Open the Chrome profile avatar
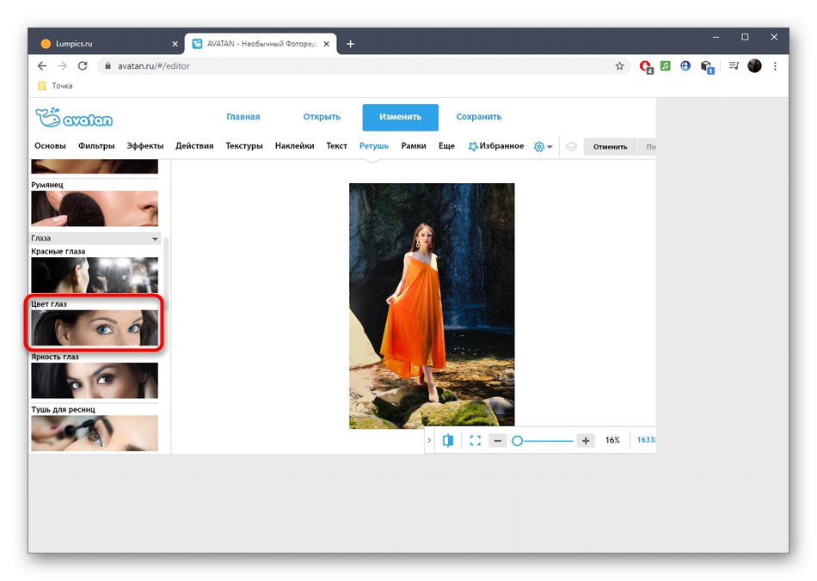 754,65
